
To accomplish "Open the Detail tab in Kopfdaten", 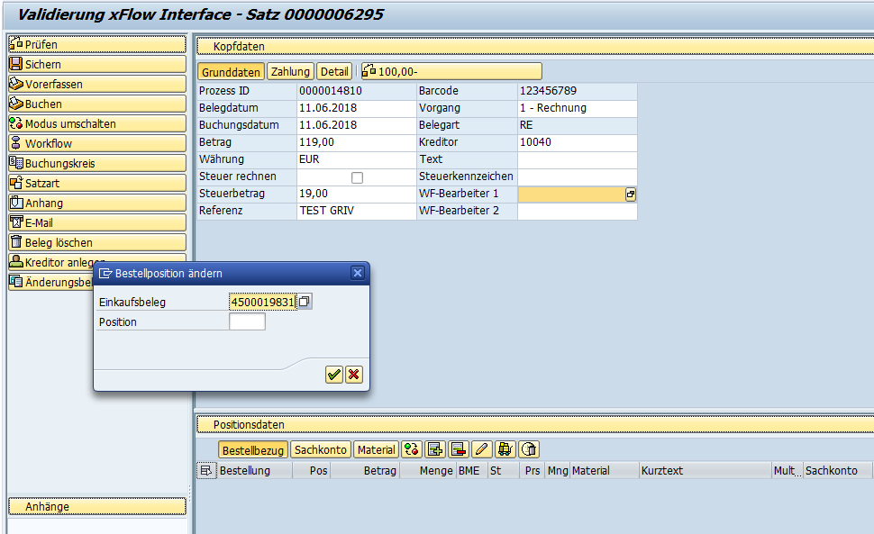I will [x=334, y=72].
